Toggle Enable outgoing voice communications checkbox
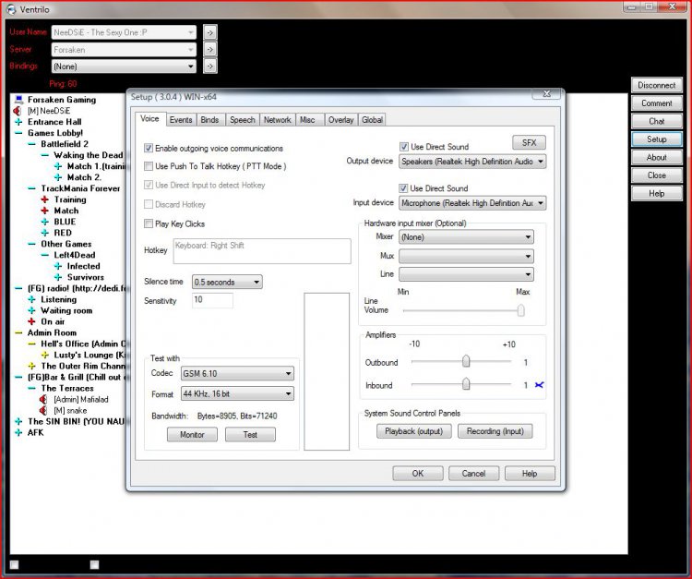Image resolution: width=692 pixels, height=579 pixels. click(149, 148)
